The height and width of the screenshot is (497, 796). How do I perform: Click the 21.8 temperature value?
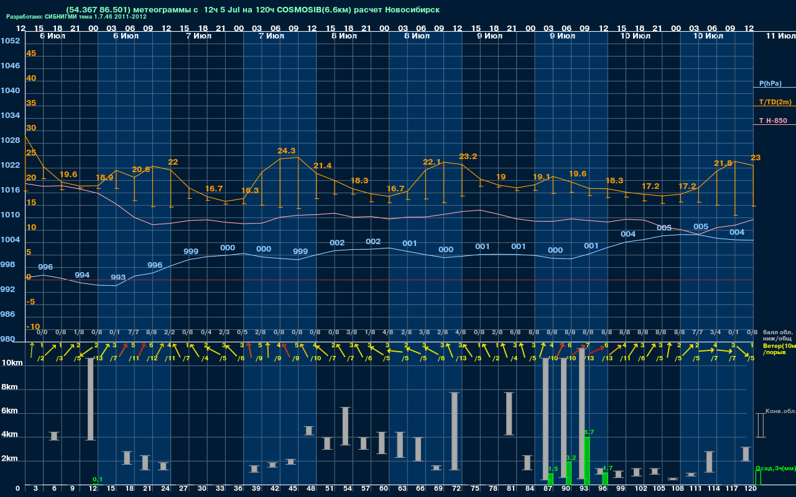click(x=723, y=163)
